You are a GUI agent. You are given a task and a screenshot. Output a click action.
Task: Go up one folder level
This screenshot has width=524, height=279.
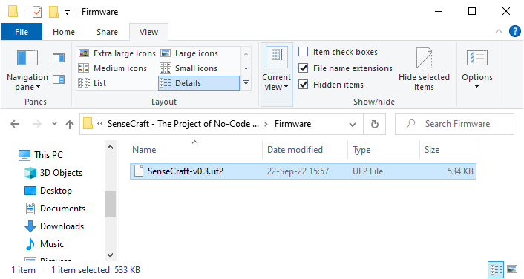pos(70,125)
